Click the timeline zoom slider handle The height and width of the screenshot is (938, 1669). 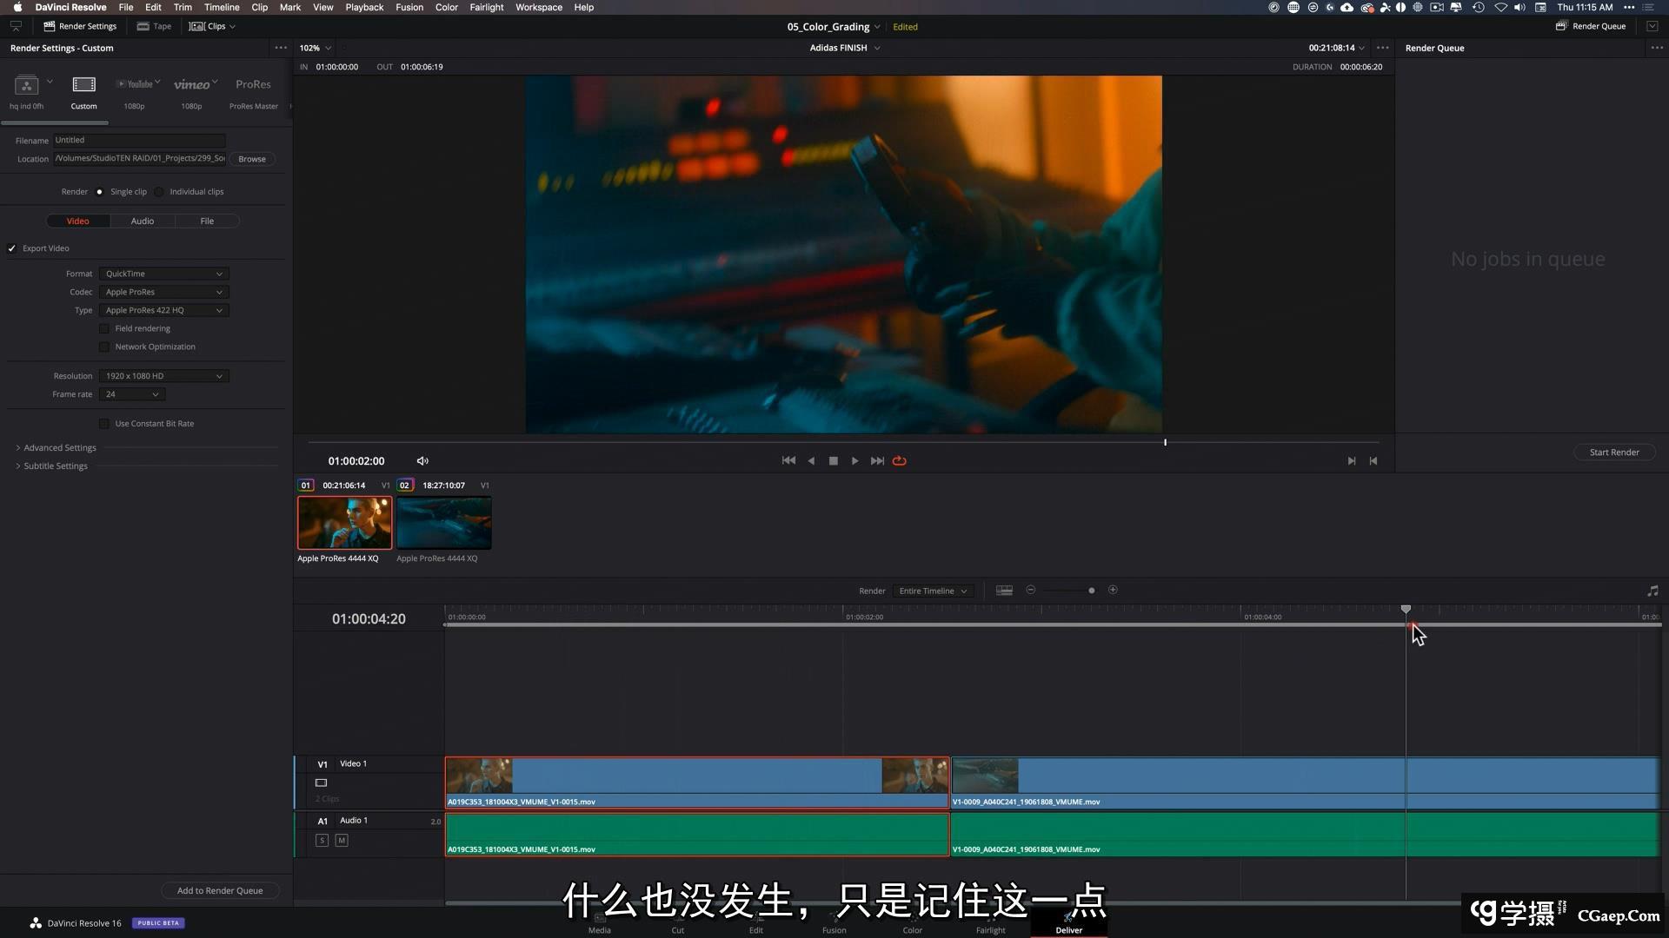[1091, 591]
